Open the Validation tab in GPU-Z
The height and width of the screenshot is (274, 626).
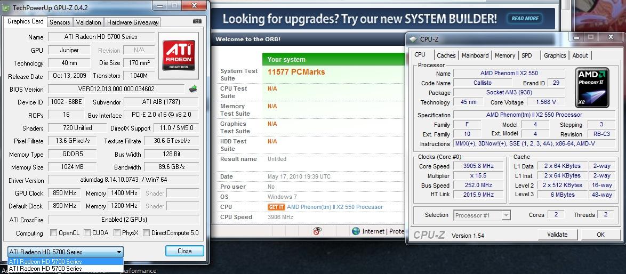click(x=89, y=22)
